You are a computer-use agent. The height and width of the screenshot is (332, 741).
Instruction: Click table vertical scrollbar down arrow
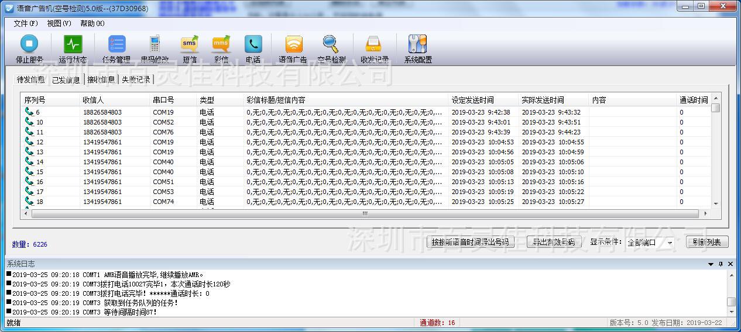coord(716,203)
